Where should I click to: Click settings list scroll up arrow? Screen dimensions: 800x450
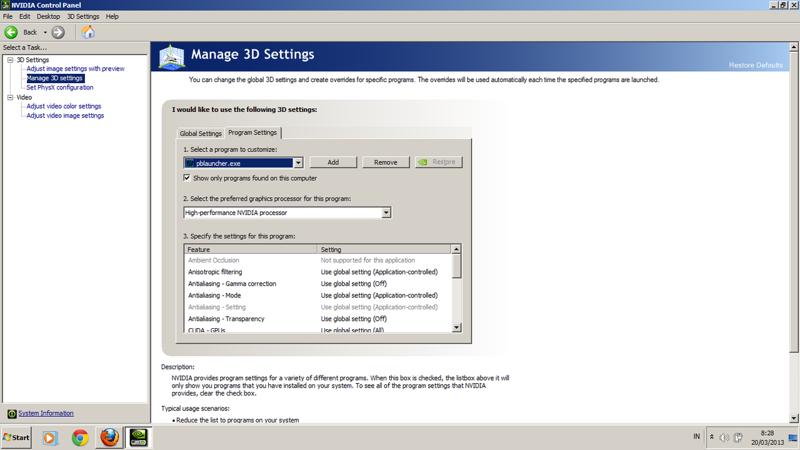click(456, 249)
